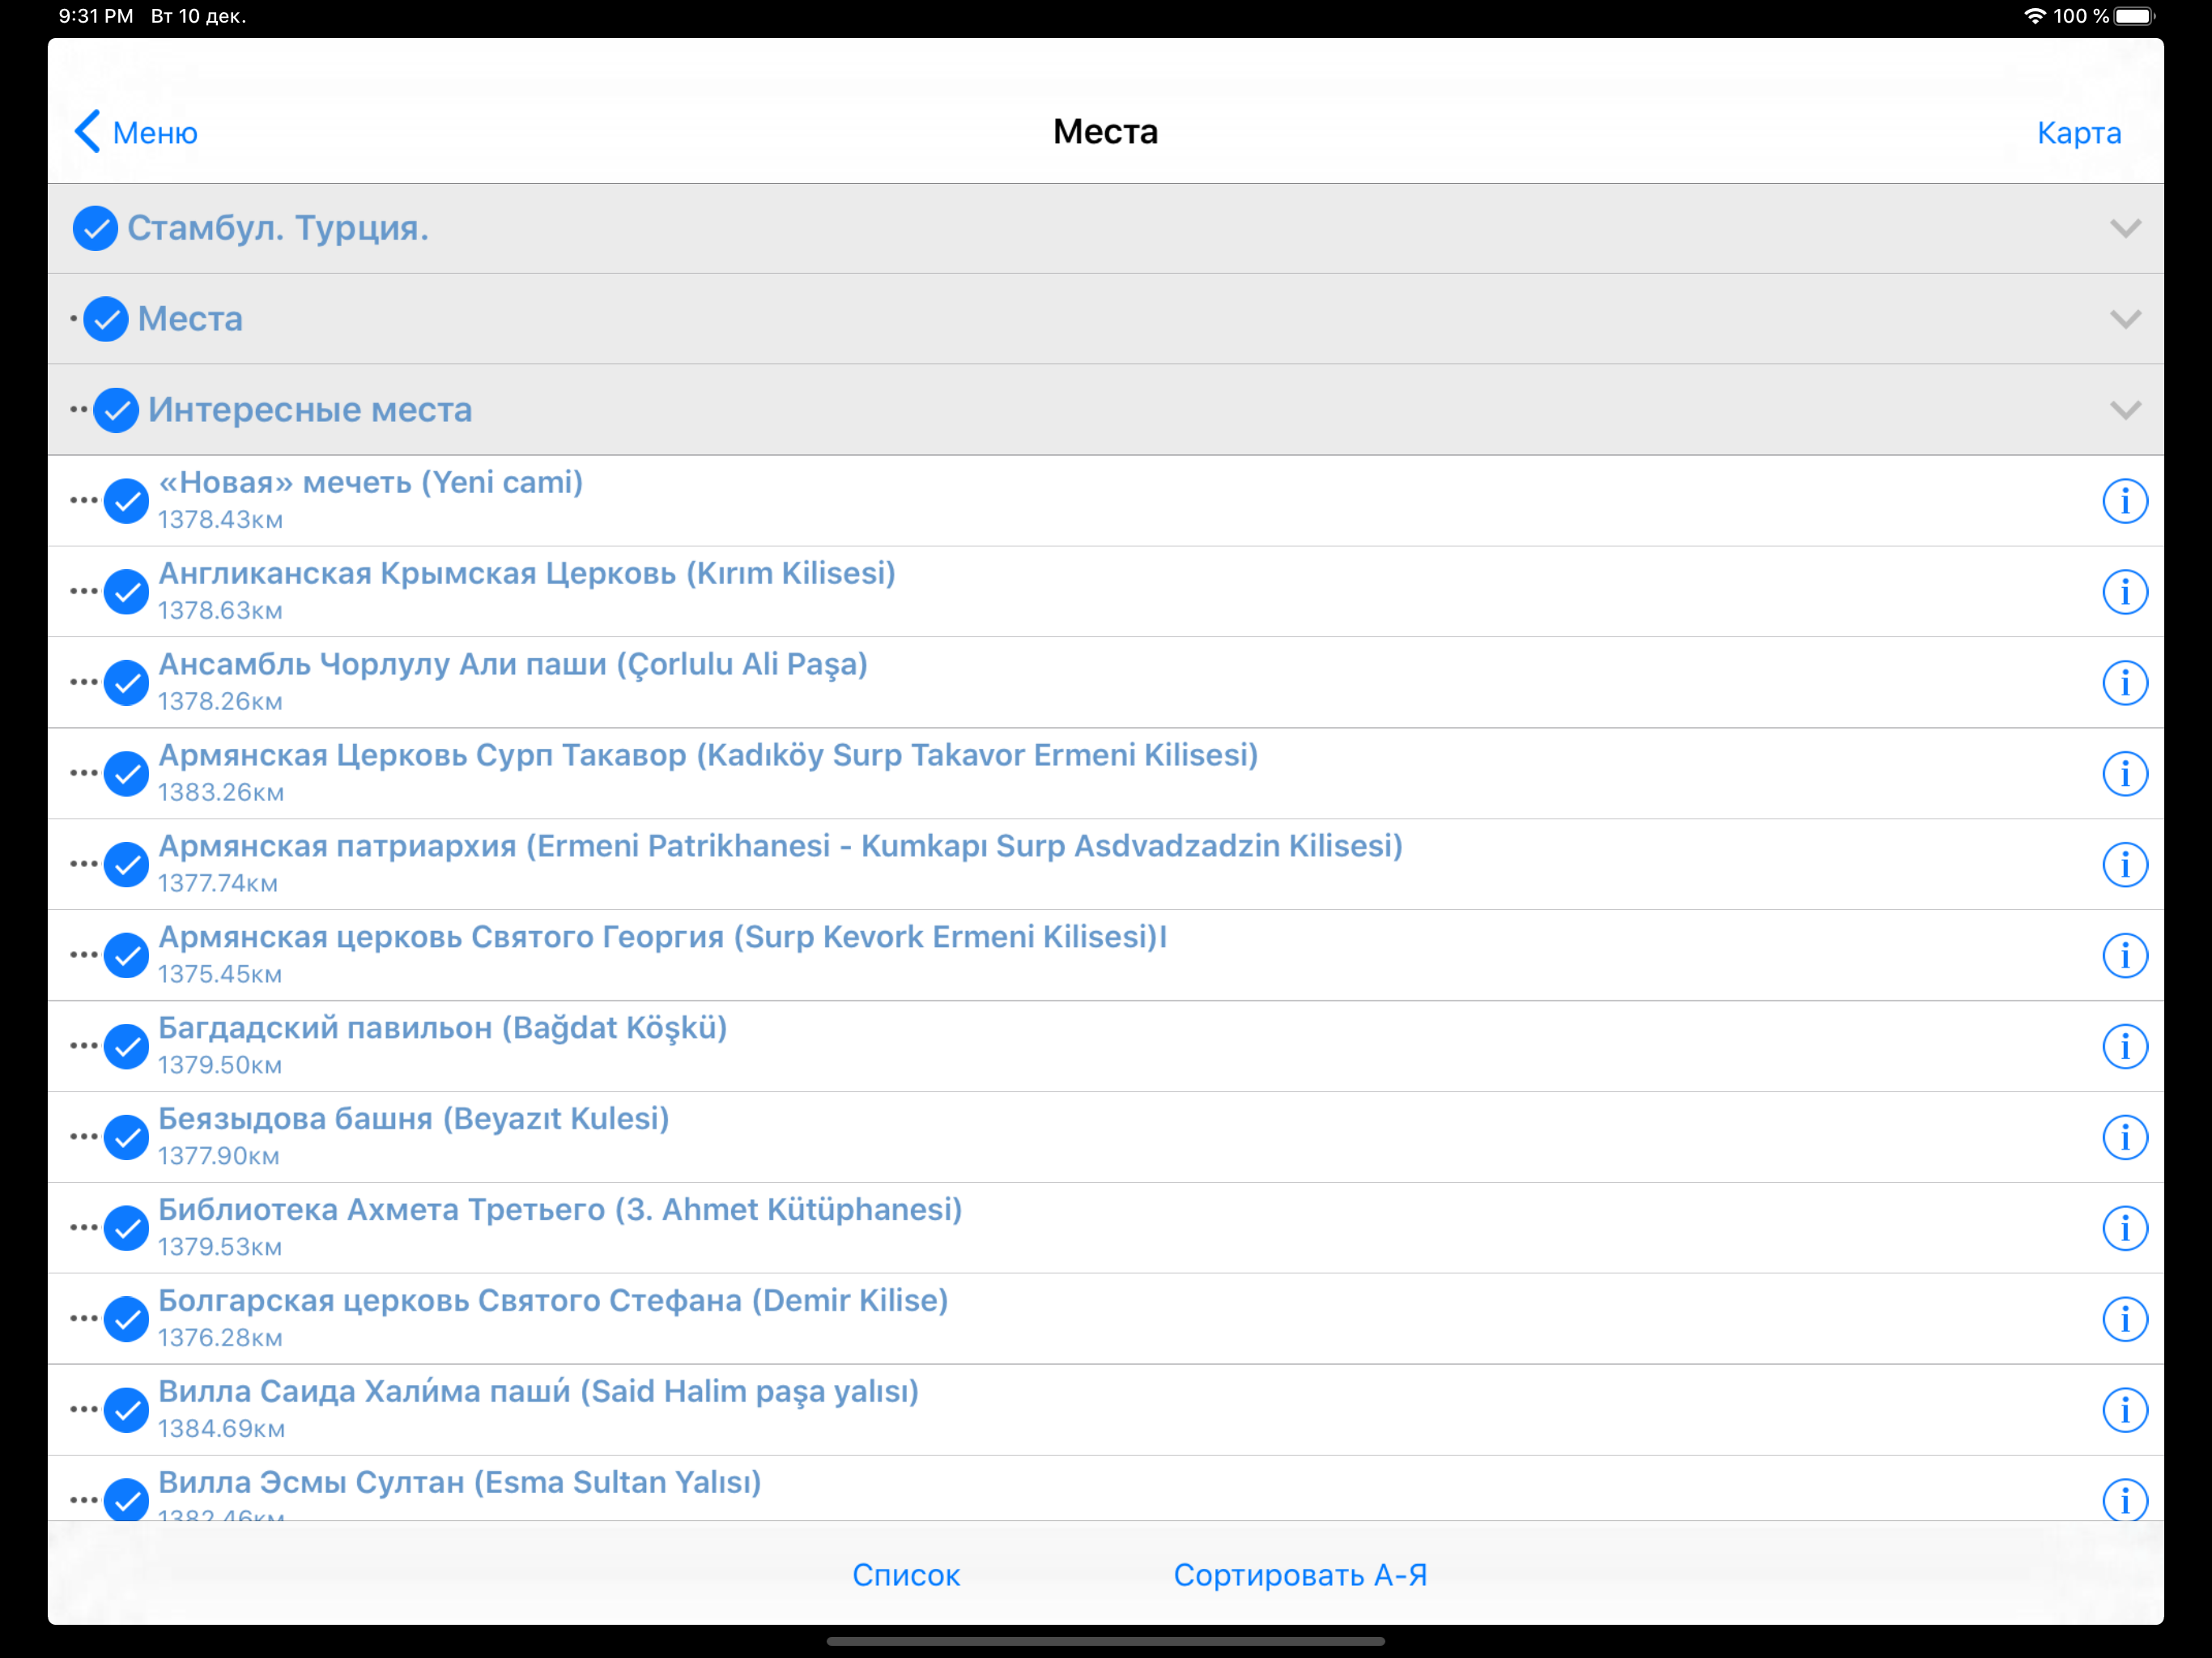Uncheck the Интересные места group
The width and height of the screenshot is (2212, 1658).
pyautogui.click(x=116, y=411)
